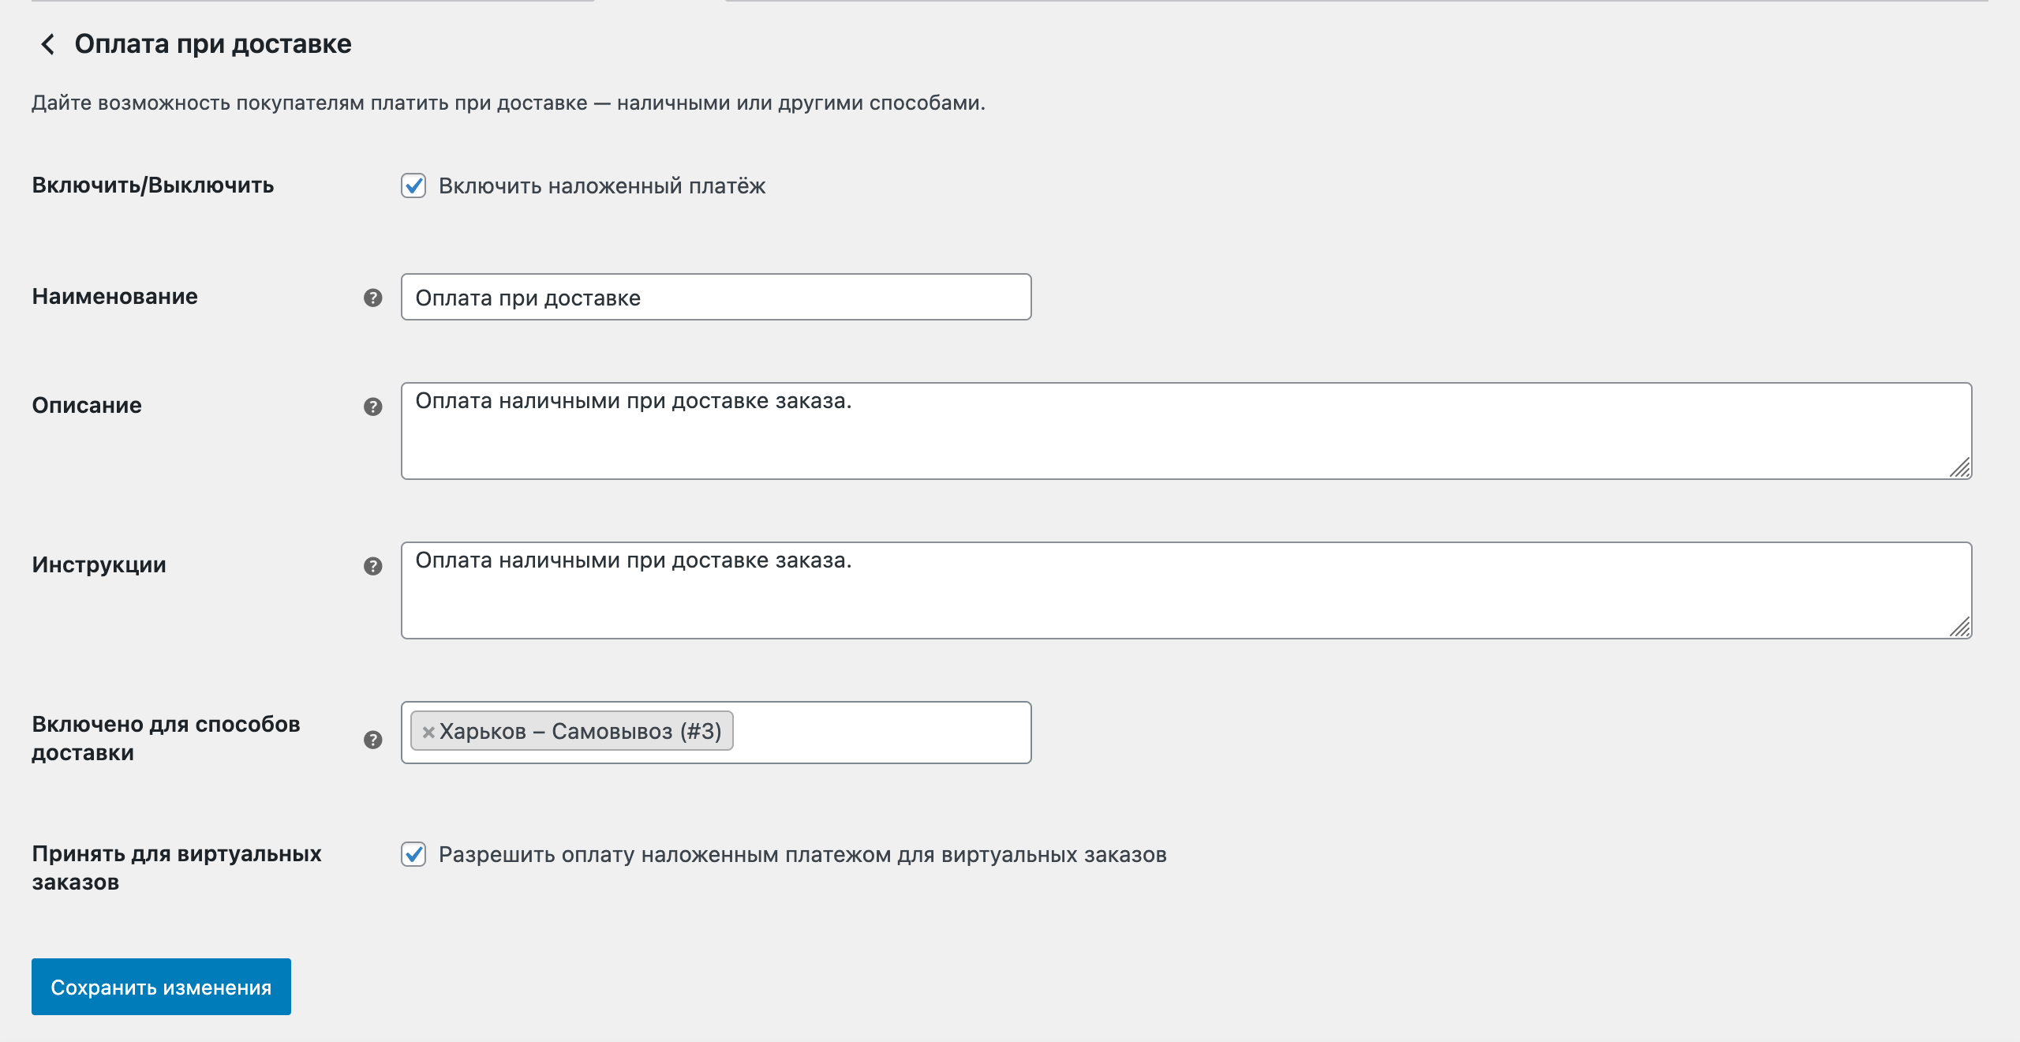Image resolution: width=2020 pixels, height=1042 pixels.
Task: Remove the Харьков – Самовывоз (#3) tag
Action: [x=428, y=732]
